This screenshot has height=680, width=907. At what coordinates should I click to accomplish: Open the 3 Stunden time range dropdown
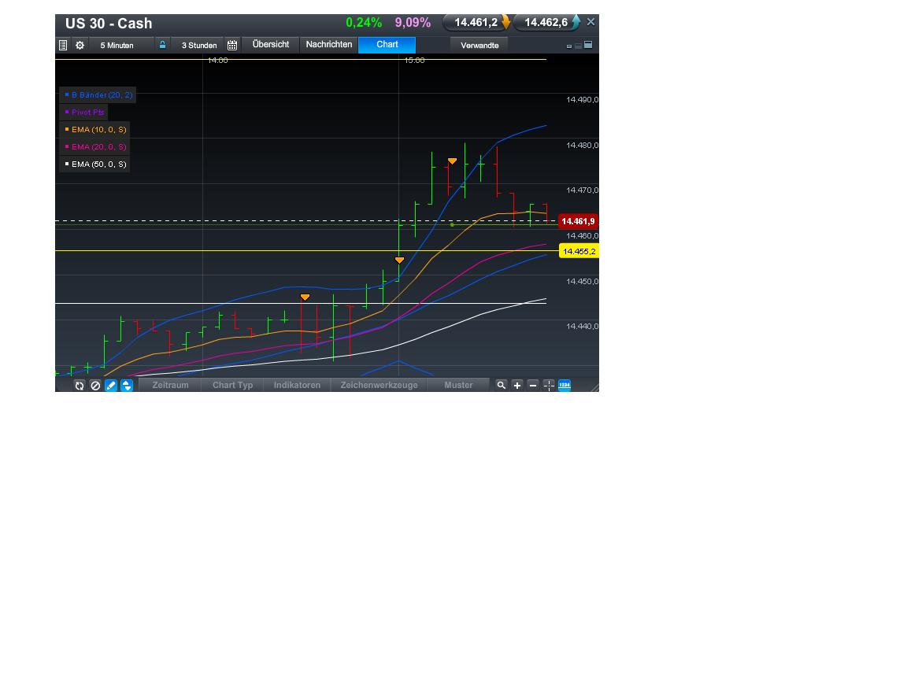pos(199,45)
